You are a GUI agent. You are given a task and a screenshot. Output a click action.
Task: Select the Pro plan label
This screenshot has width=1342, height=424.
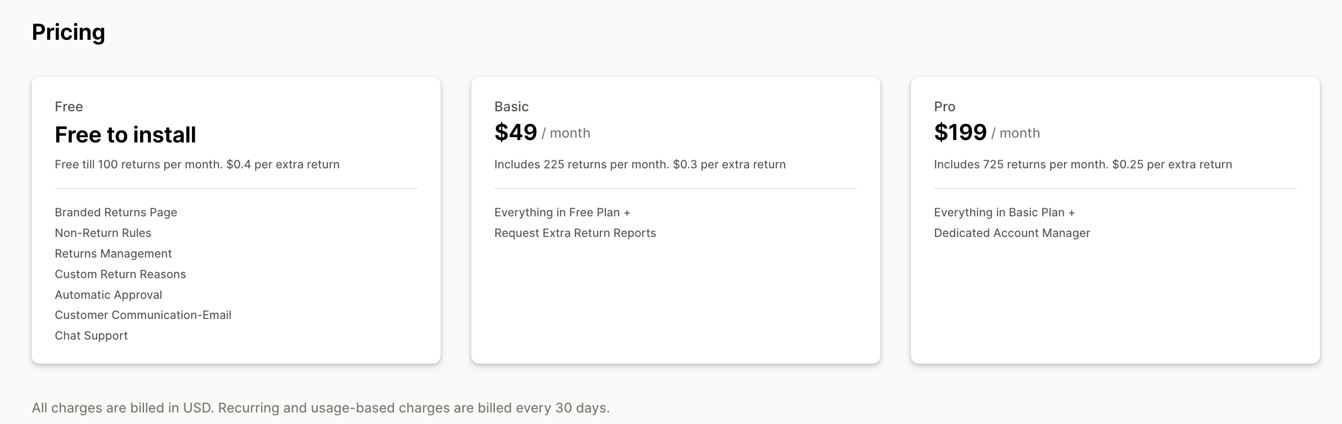(945, 107)
